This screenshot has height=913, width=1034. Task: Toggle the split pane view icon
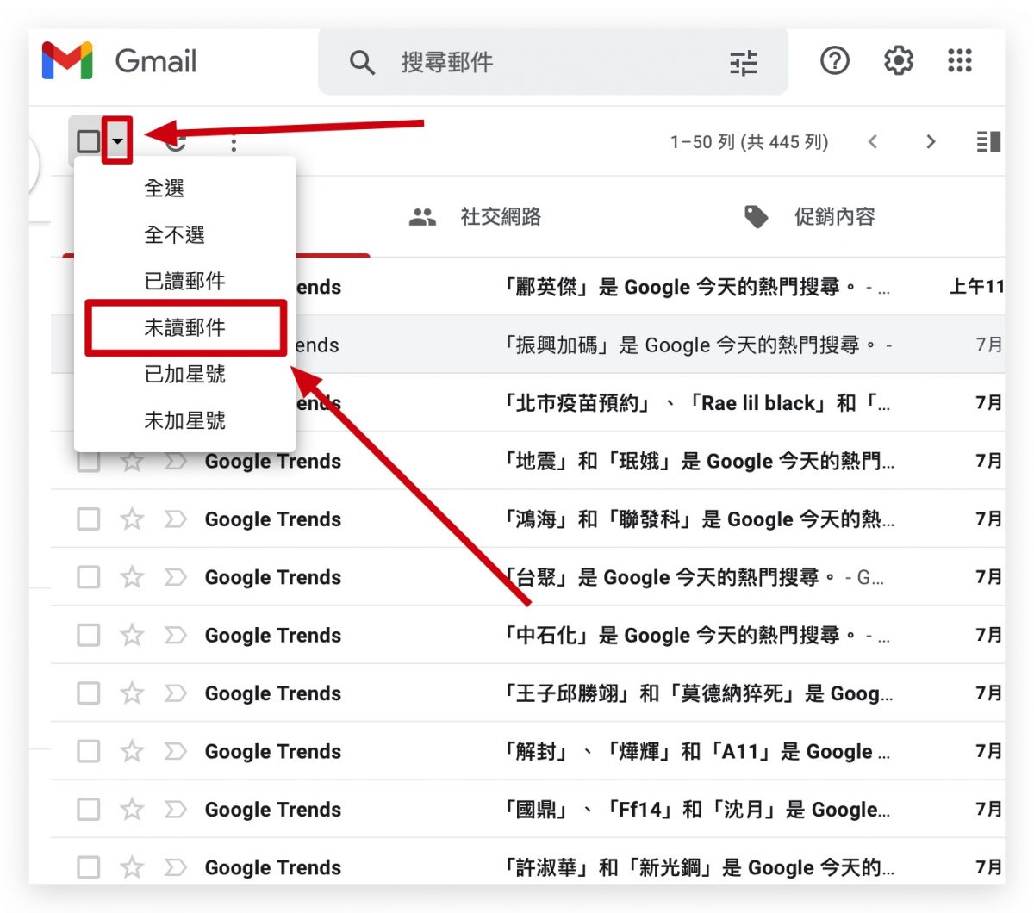coord(988,141)
